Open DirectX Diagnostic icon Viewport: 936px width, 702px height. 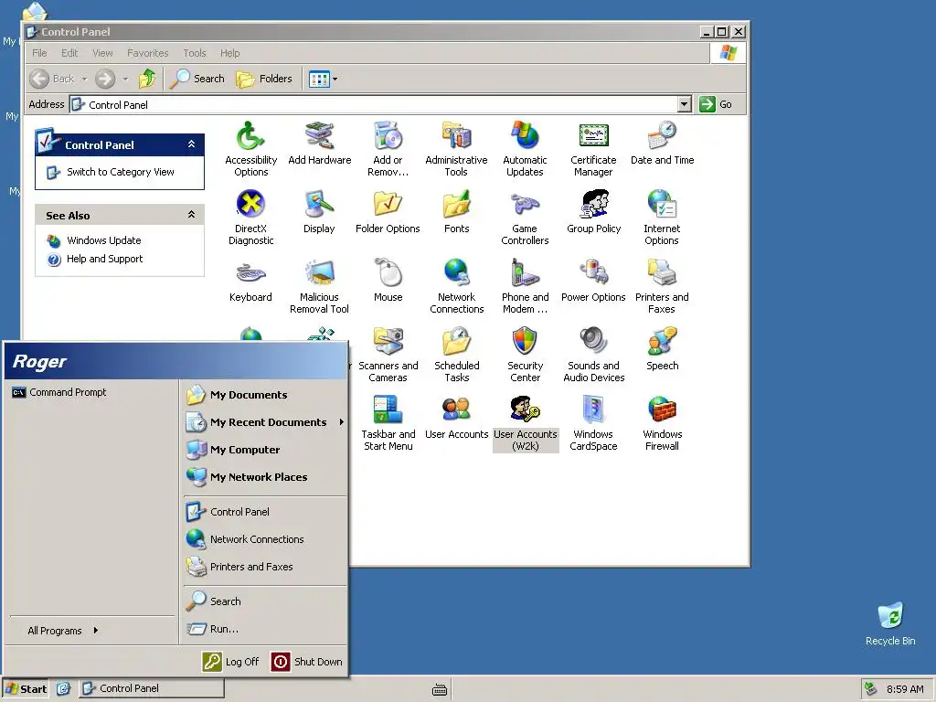coord(250,218)
